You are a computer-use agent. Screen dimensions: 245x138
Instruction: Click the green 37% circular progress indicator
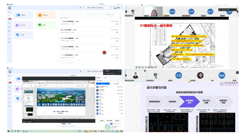tap(107, 127)
